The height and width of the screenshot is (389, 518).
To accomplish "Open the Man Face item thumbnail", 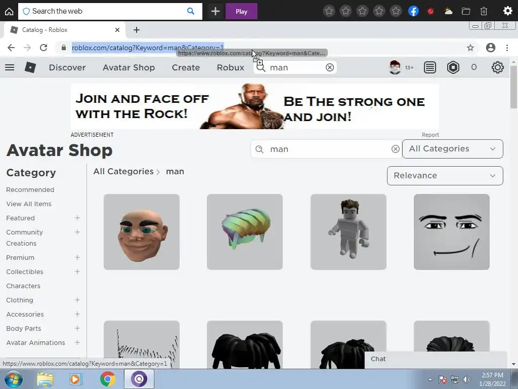I will coord(452,232).
